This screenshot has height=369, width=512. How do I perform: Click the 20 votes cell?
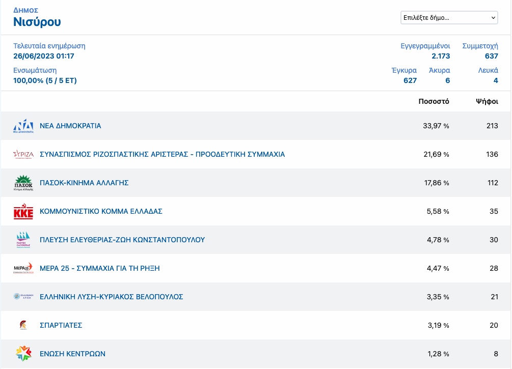(494, 325)
